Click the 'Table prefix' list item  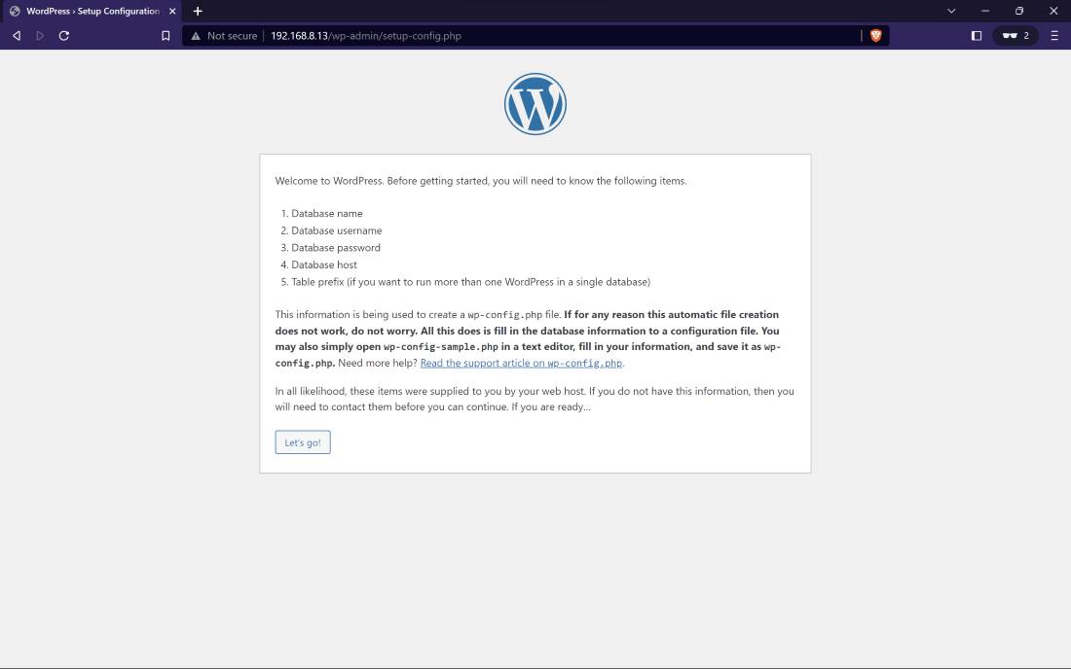[x=470, y=282]
